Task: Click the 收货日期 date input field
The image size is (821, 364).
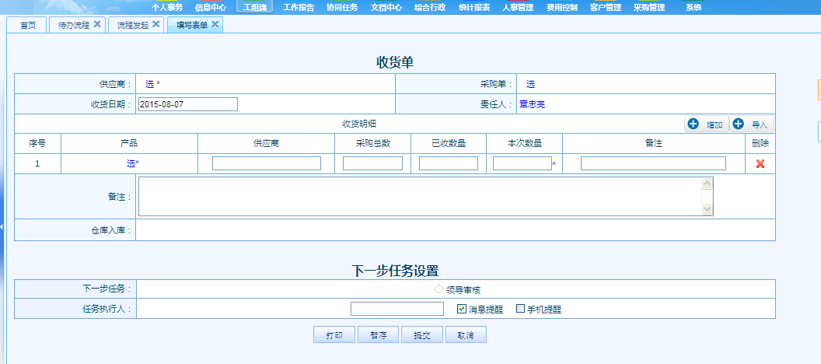Action: 187,104
